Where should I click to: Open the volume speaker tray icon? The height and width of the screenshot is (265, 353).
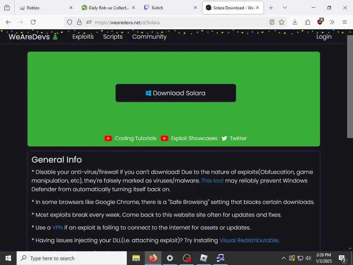pyautogui.click(x=308, y=258)
